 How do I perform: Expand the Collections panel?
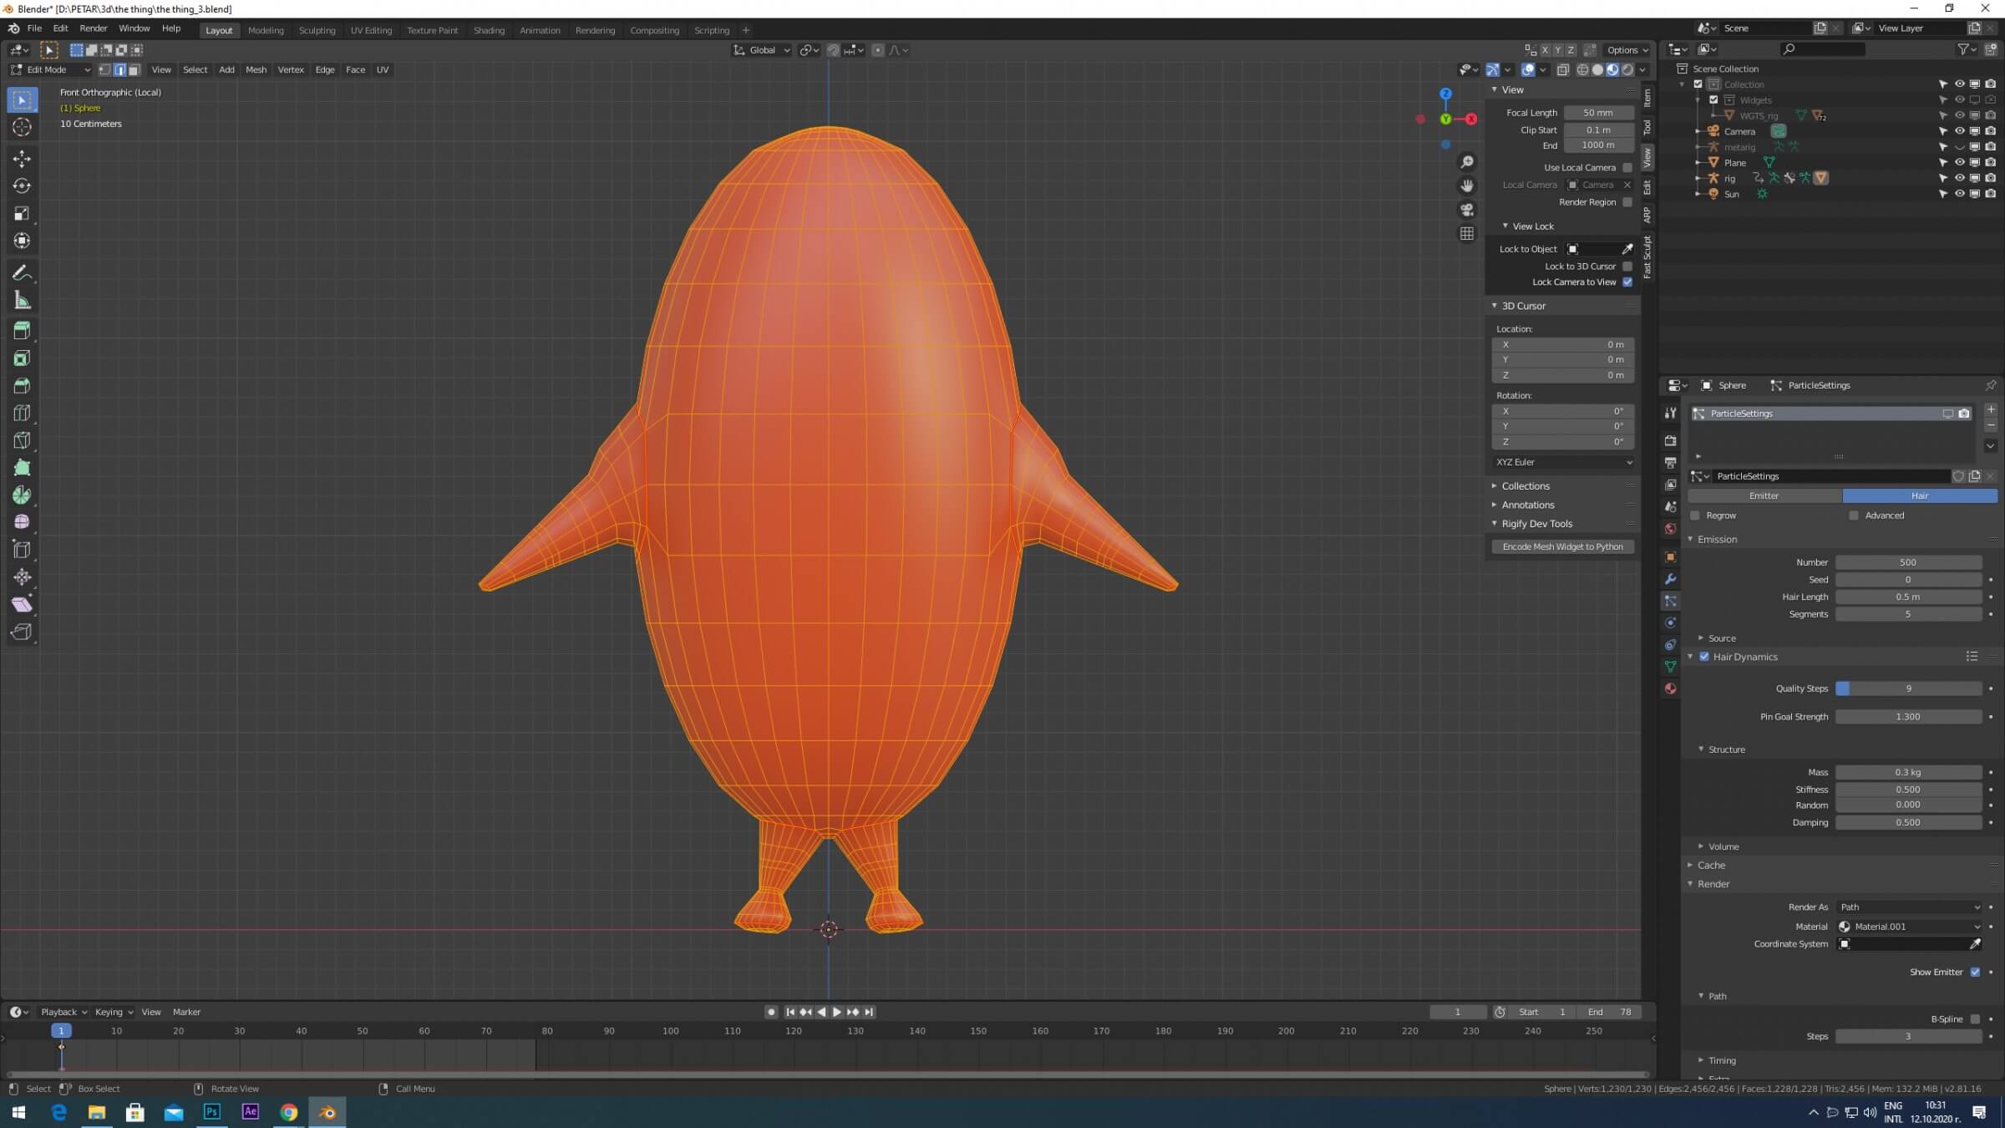(1525, 486)
